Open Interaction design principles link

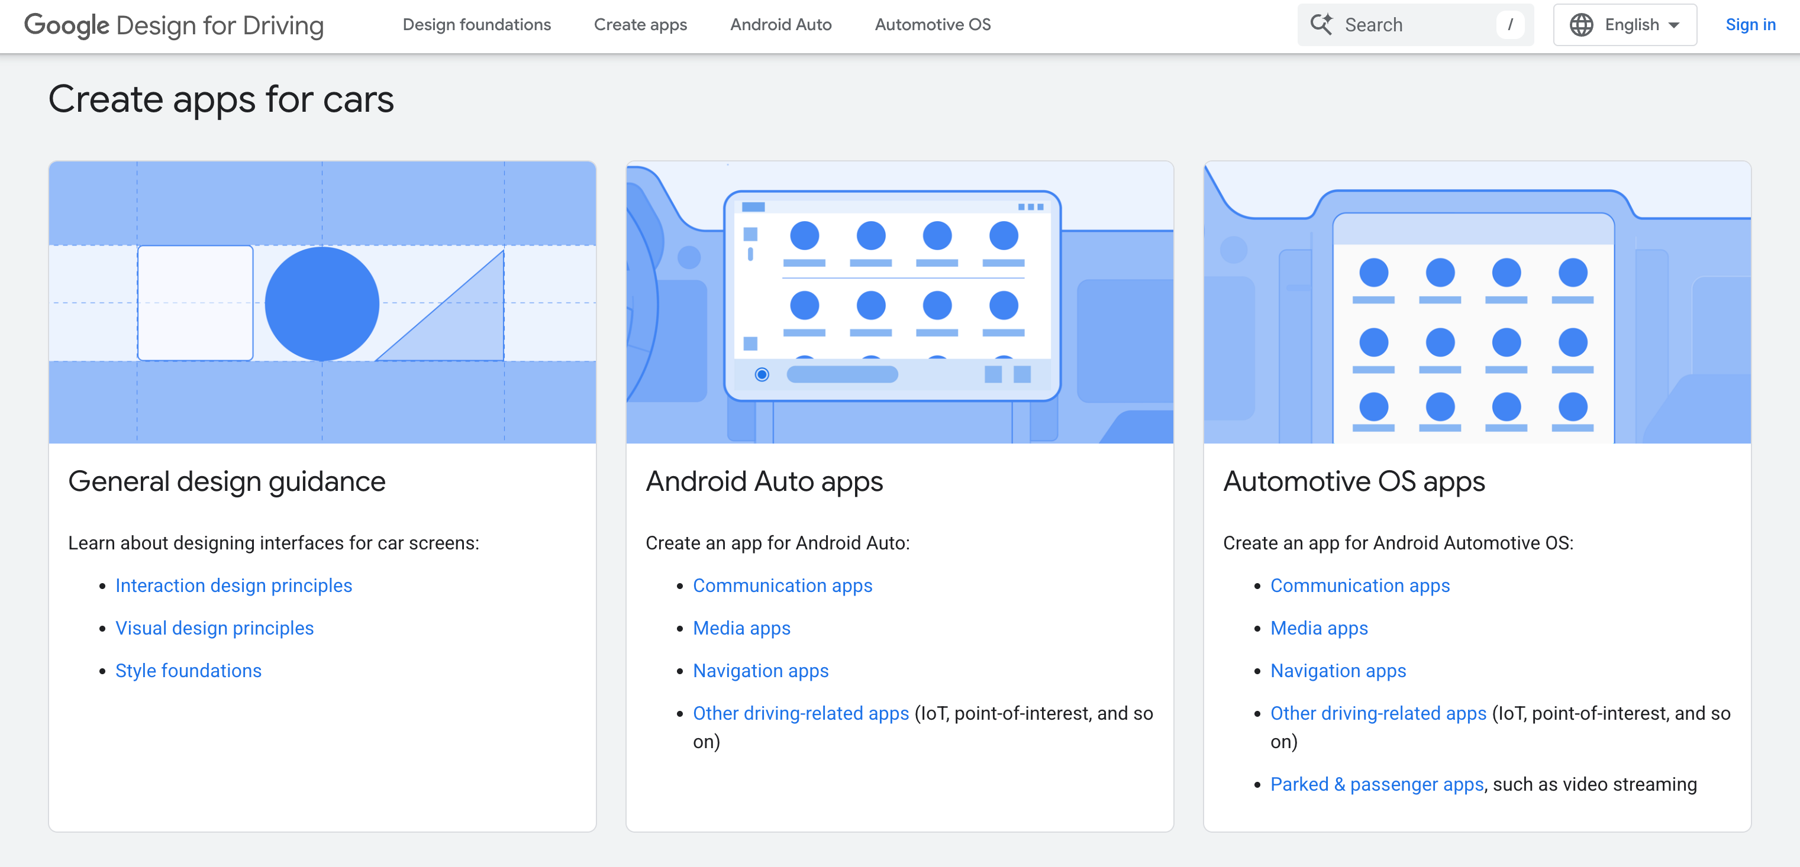[233, 585]
